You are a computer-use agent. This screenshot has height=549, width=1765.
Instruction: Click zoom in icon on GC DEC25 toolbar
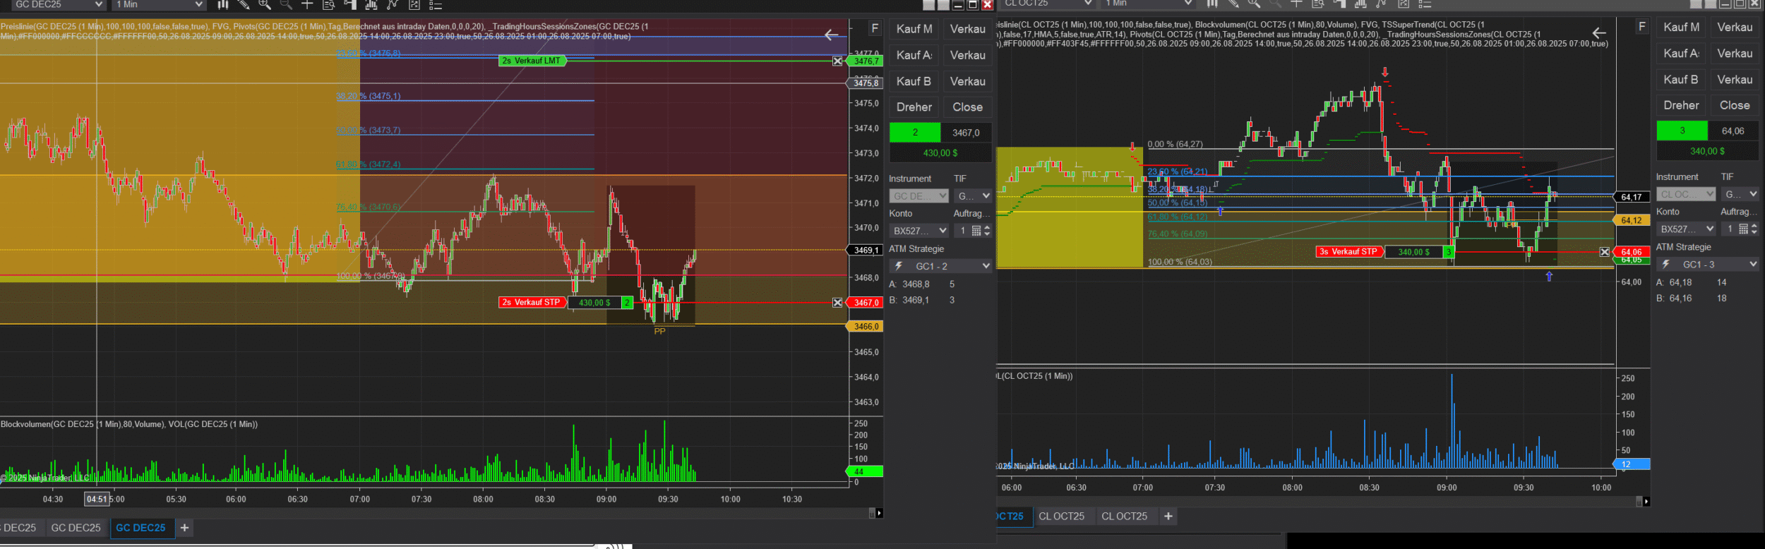[265, 5]
